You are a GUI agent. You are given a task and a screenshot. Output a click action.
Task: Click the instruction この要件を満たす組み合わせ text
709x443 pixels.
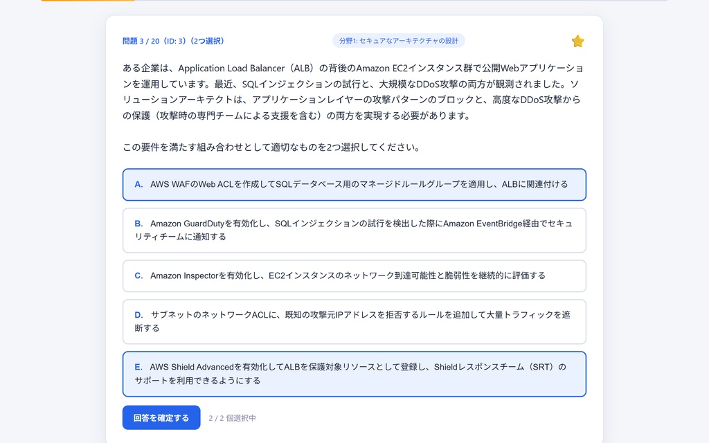coord(271,147)
